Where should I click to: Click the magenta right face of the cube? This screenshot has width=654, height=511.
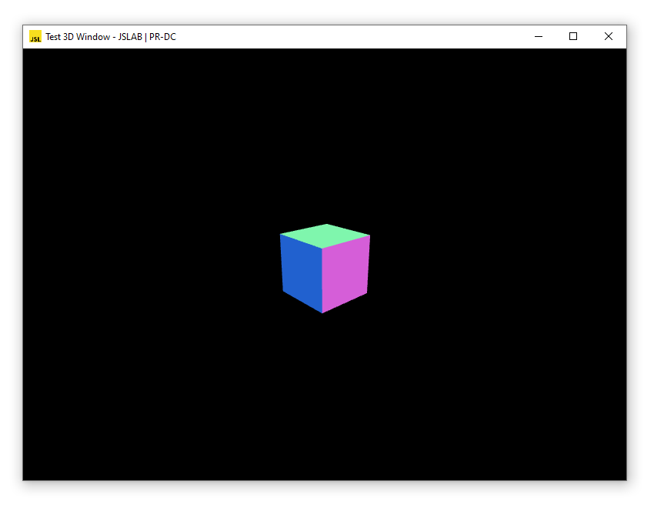[345, 274]
